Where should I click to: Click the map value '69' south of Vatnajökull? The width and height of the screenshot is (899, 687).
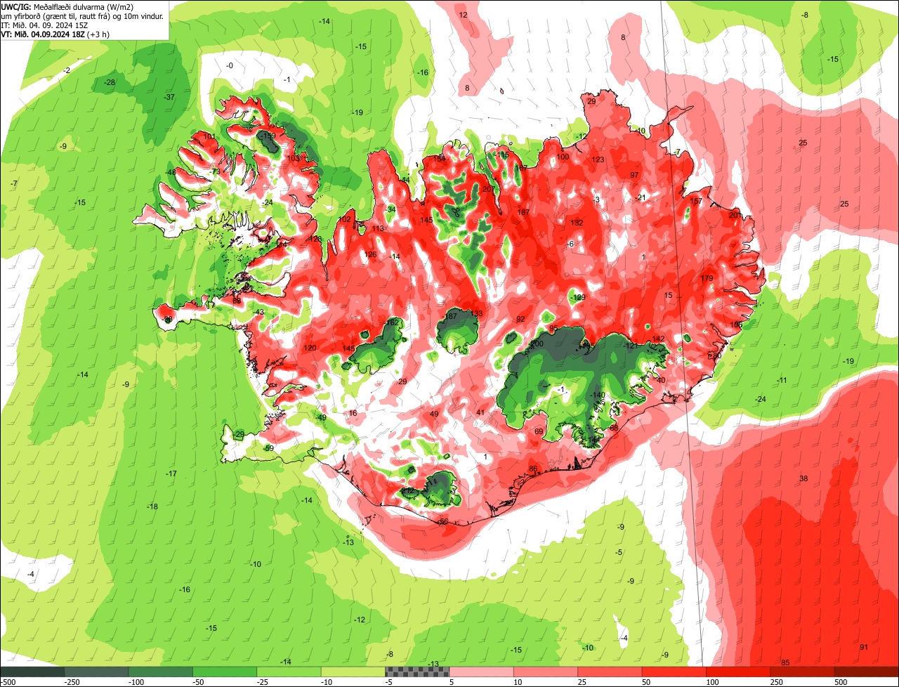[539, 431]
